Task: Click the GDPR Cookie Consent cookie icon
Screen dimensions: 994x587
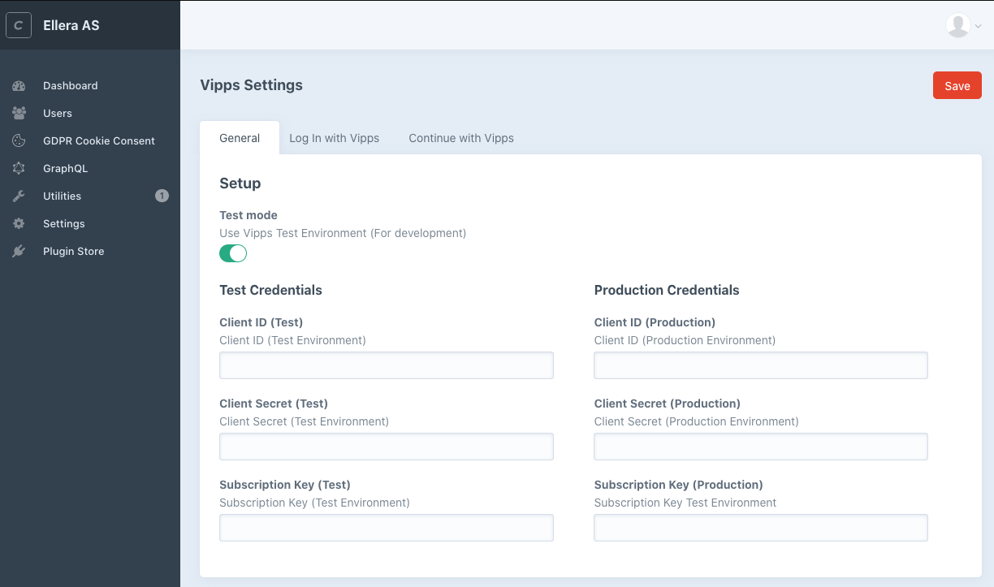Action: tap(19, 140)
